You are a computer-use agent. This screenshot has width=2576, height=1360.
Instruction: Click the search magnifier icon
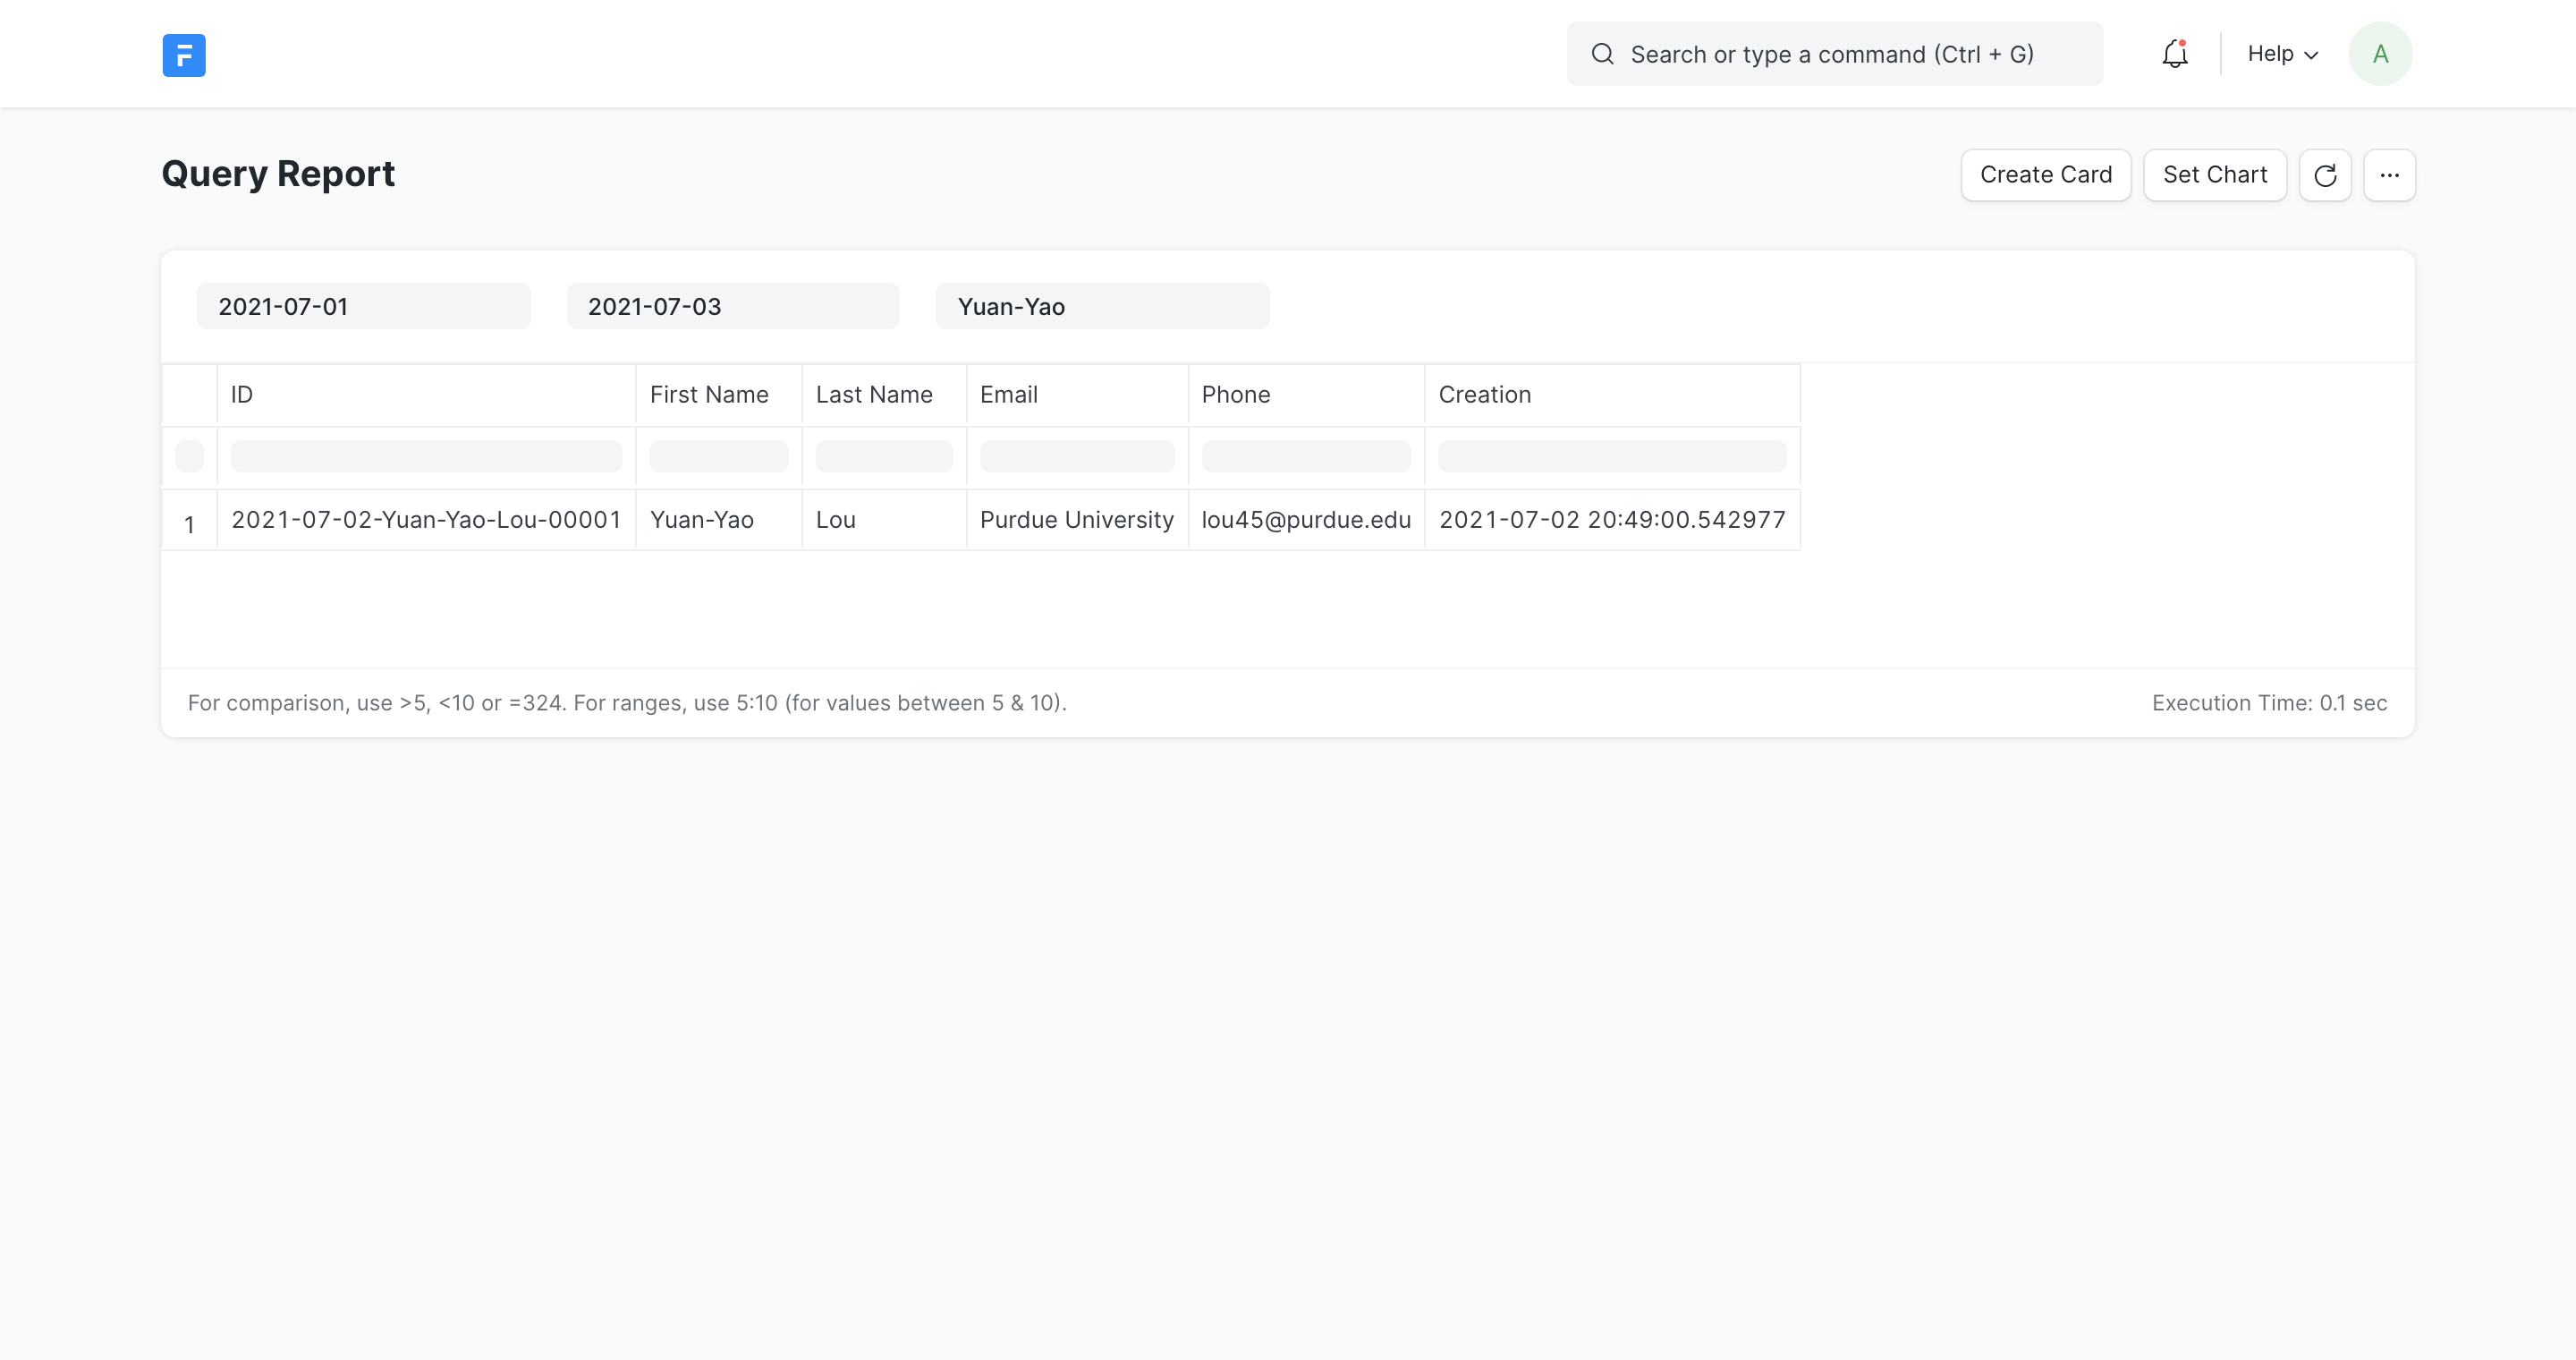pyautogui.click(x=1602, y=54)
